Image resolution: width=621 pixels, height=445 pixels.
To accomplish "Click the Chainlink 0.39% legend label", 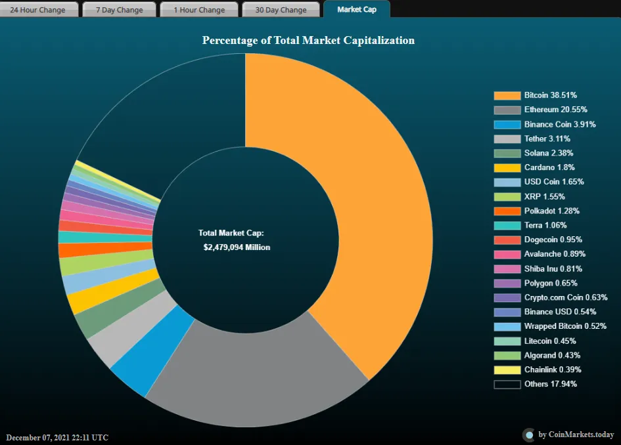I will (553, 370).
